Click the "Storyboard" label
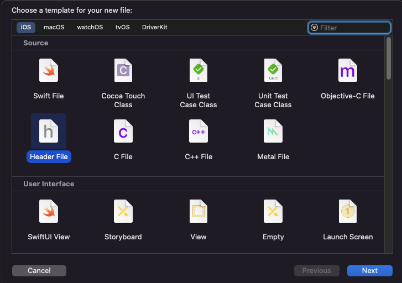 (123, 237)
